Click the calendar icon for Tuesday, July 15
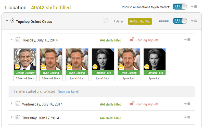Image resolution: width=204 pixels, height=127 pixels. [x=18, y=39]
